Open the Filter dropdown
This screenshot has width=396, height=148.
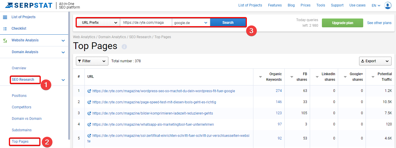pos(92,61)
